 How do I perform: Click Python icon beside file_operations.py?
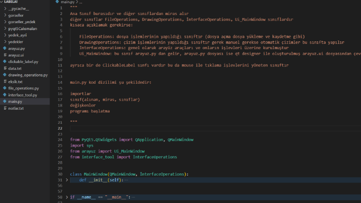coord(5,88)
